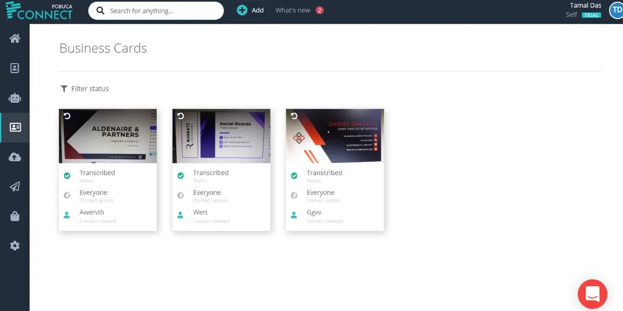The image size is (623, 311).
Task: Open Aldenaire & Partners card image
Action: (107, 136)
